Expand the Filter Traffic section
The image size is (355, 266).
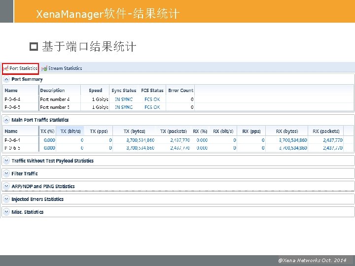tap(6, 173)
